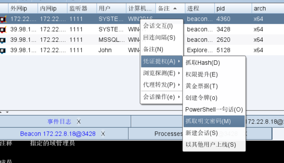Select user John cell in table
284x163 pixels.
pos(112,50)
